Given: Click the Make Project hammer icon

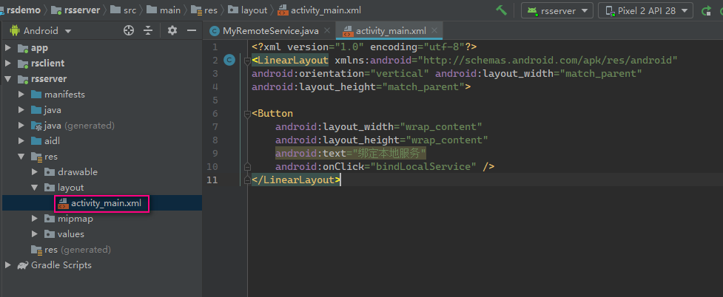Looking at the screenshot, I should point(502,10).
